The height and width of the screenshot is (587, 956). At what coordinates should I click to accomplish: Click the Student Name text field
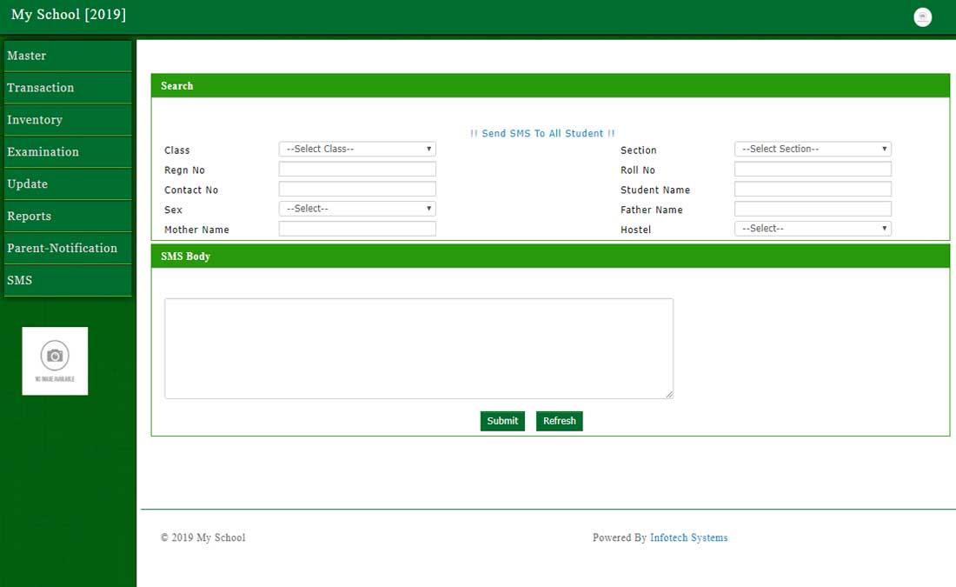pyautogui.click(x=813, y=190)
